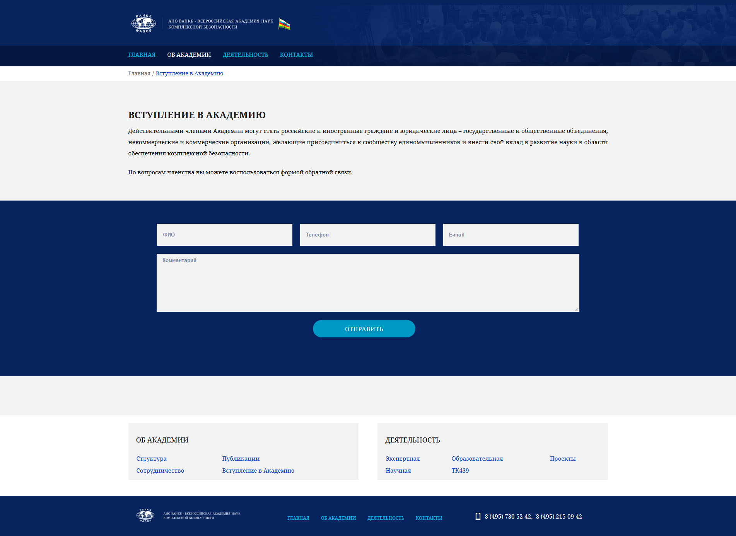736x536 pixels.
Task: Open the ГЛАВНАЯ top menu item
Action: (x=142, y=55)
